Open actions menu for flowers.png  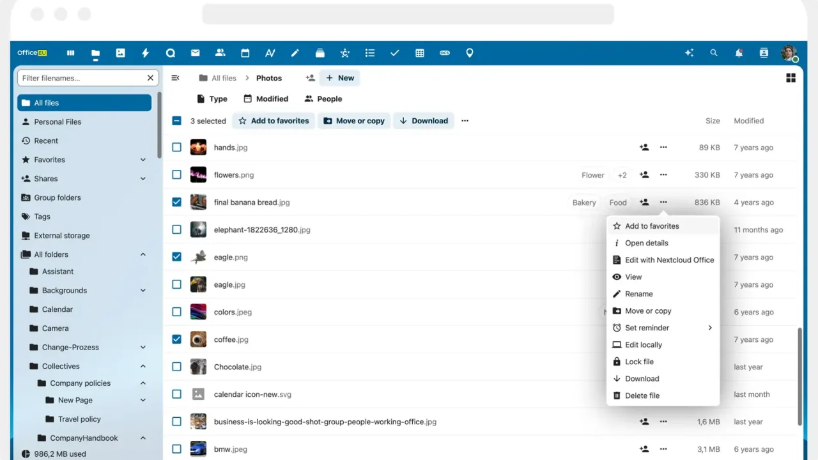pos(663,175)
